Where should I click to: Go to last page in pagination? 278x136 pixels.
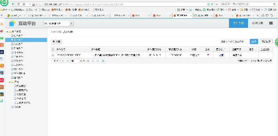point(98,61)
